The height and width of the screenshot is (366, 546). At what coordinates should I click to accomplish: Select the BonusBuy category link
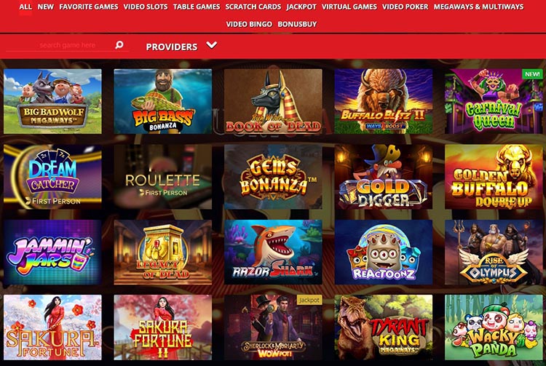point(297,24)
